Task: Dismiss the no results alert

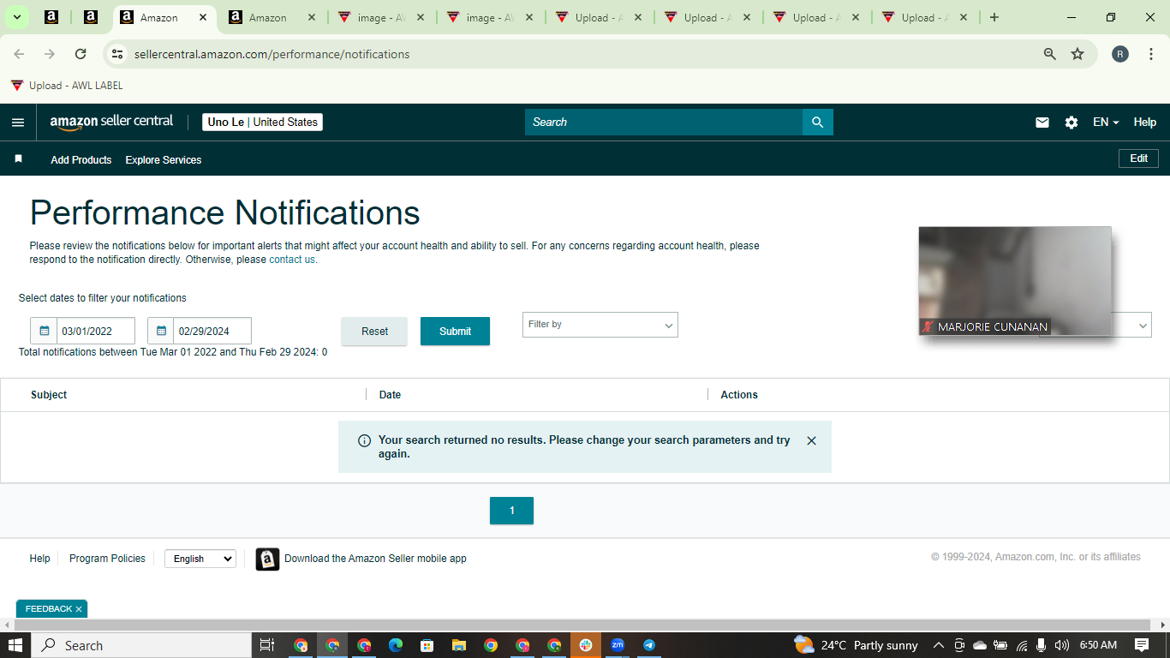Action: point(812,440)
